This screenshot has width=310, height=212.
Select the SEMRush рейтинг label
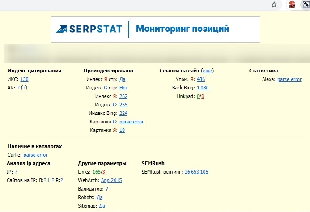click(x=162, y=172)
